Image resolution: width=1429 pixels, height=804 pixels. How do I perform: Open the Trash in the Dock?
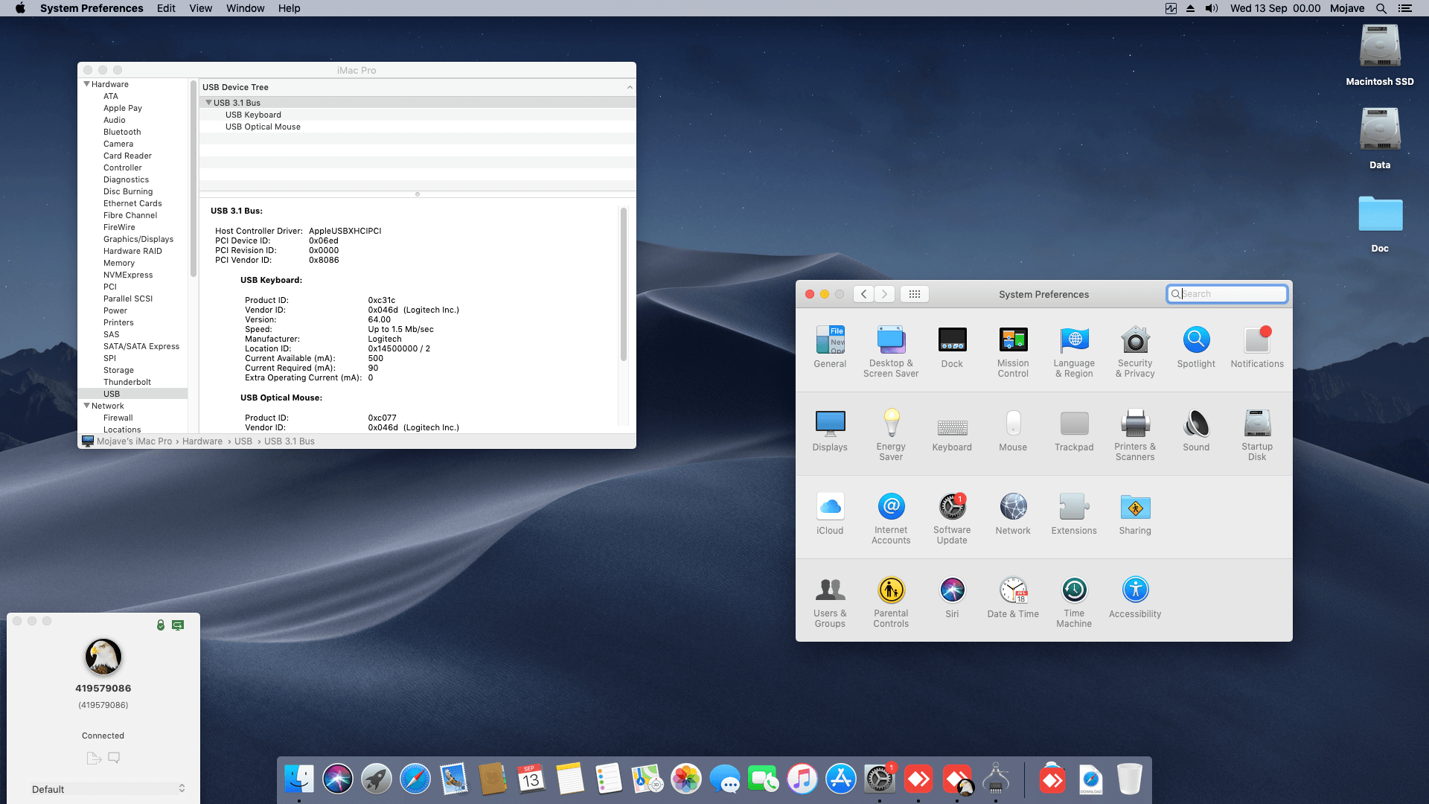[x=1130, y=779]
